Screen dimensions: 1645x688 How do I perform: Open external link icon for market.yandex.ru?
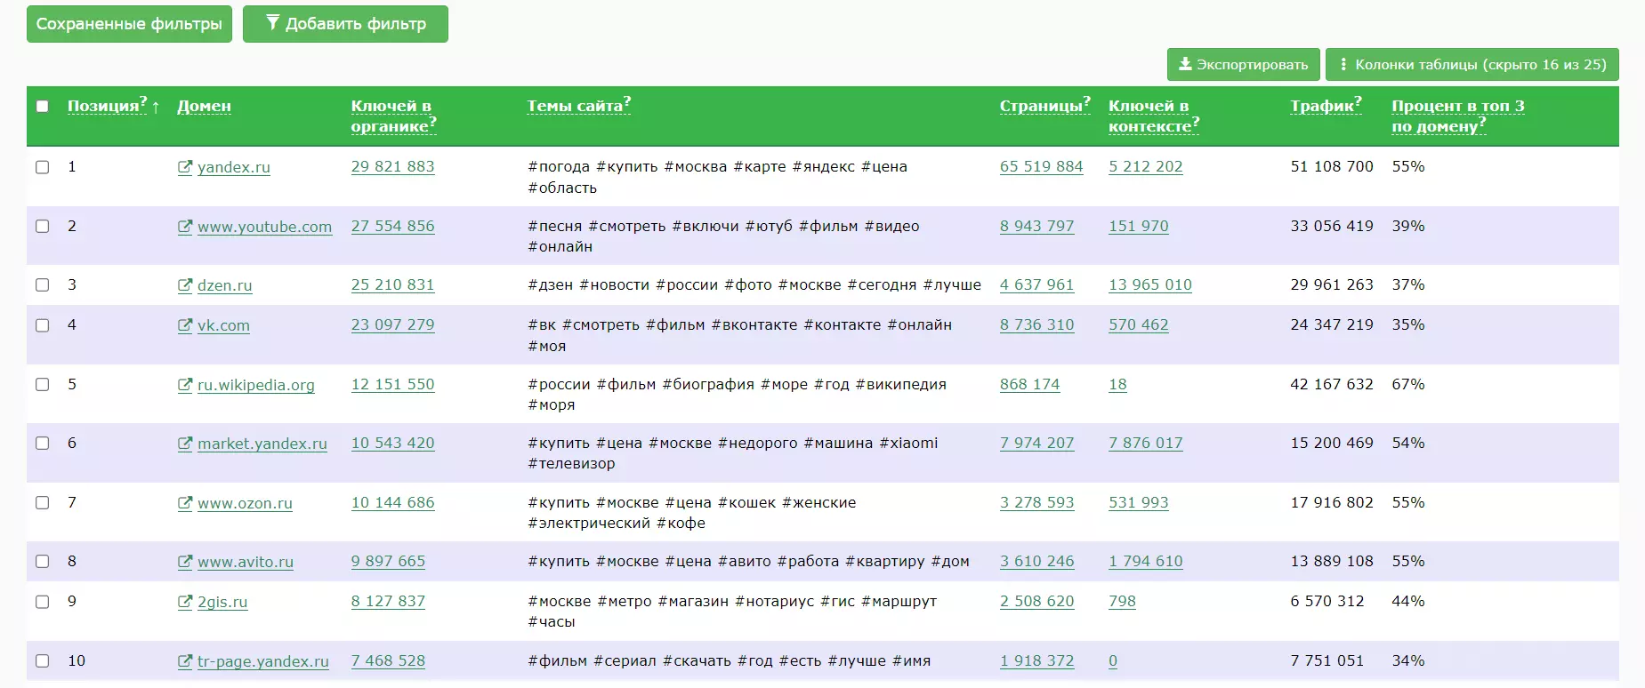click(x=185, y=444)
